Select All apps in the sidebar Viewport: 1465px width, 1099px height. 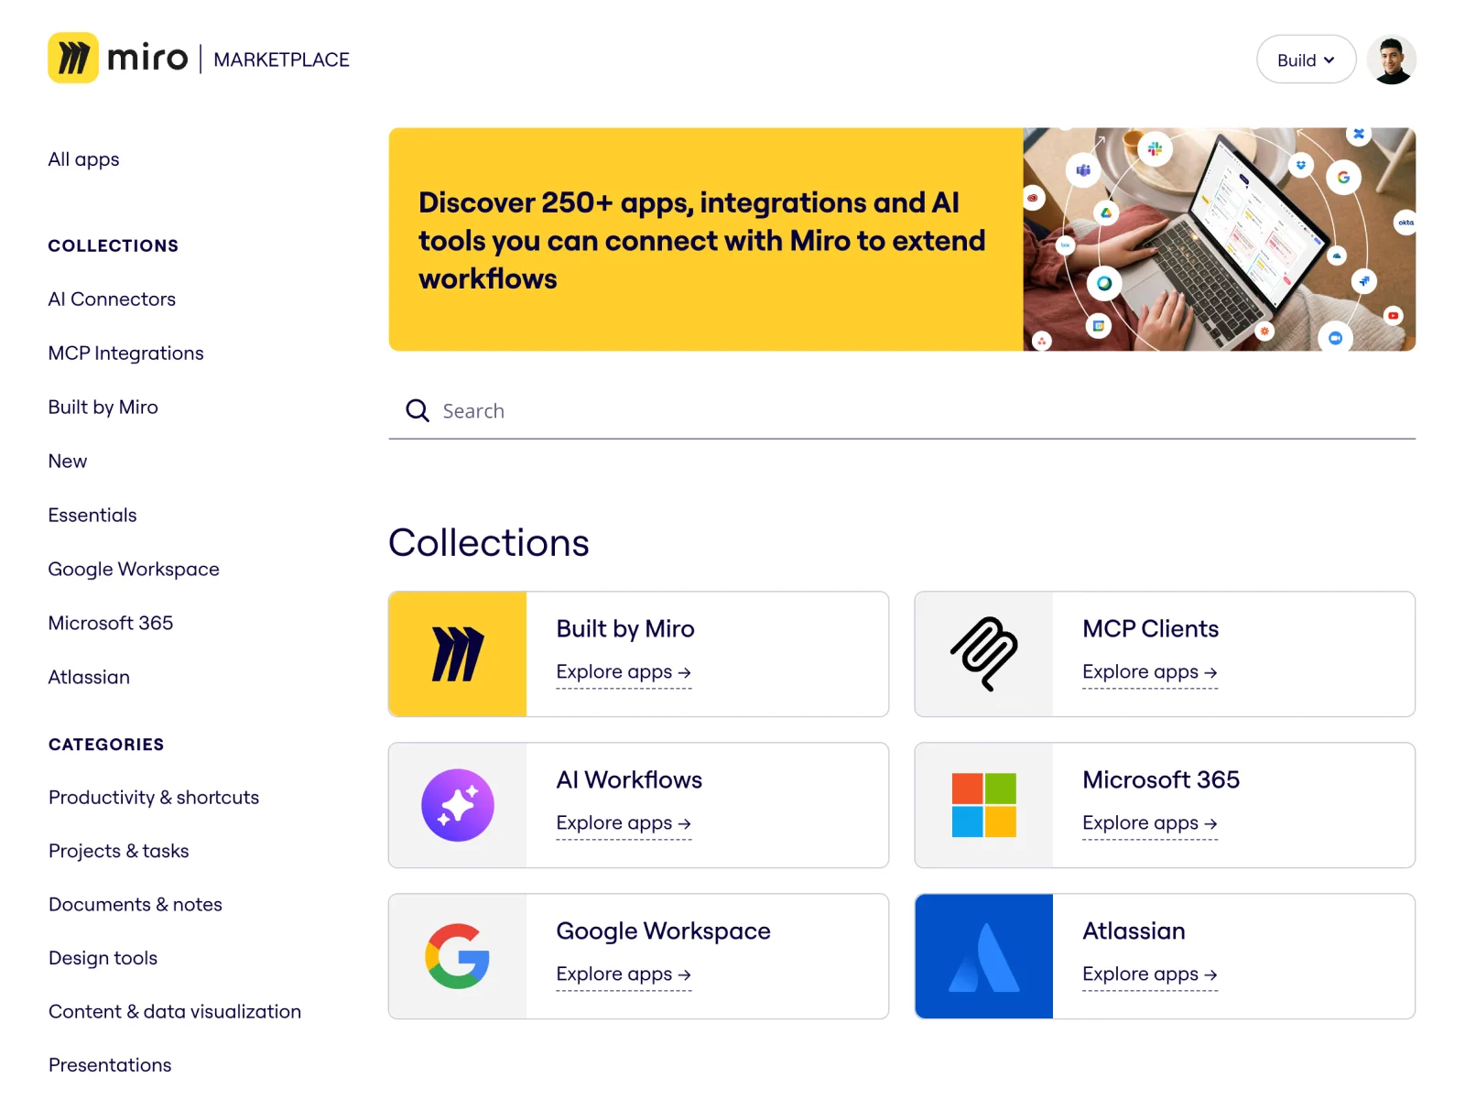tap(84, 159)
